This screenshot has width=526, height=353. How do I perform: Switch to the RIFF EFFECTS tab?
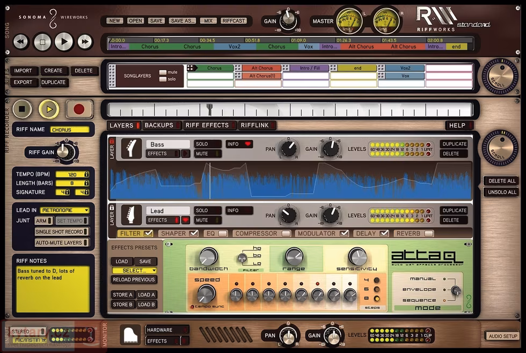[208, 125]
